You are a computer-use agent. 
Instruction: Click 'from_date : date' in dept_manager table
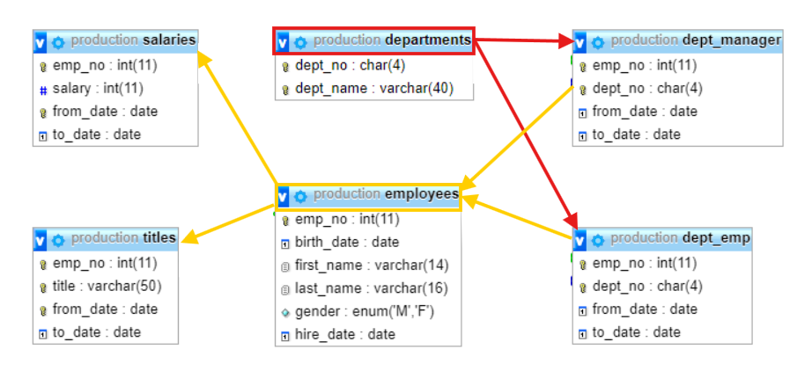pos(645,111)
